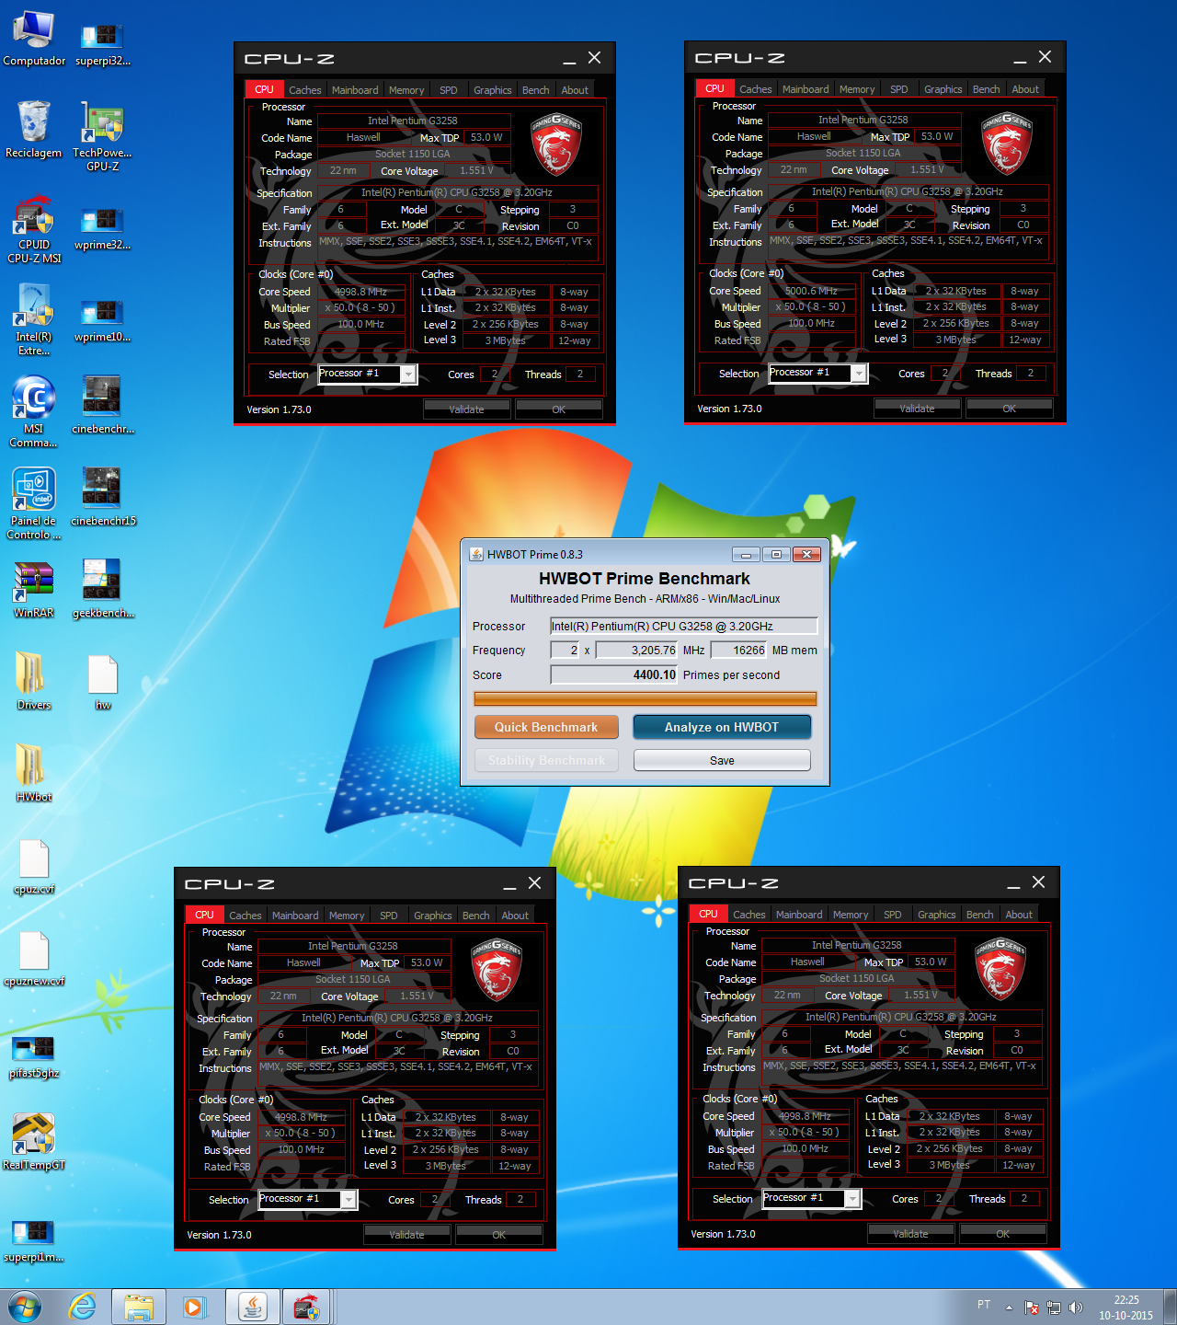Open the pifast5ghz desktop icon
This screenshot has width=1177, height=1325.
[x=34, y=1054]
